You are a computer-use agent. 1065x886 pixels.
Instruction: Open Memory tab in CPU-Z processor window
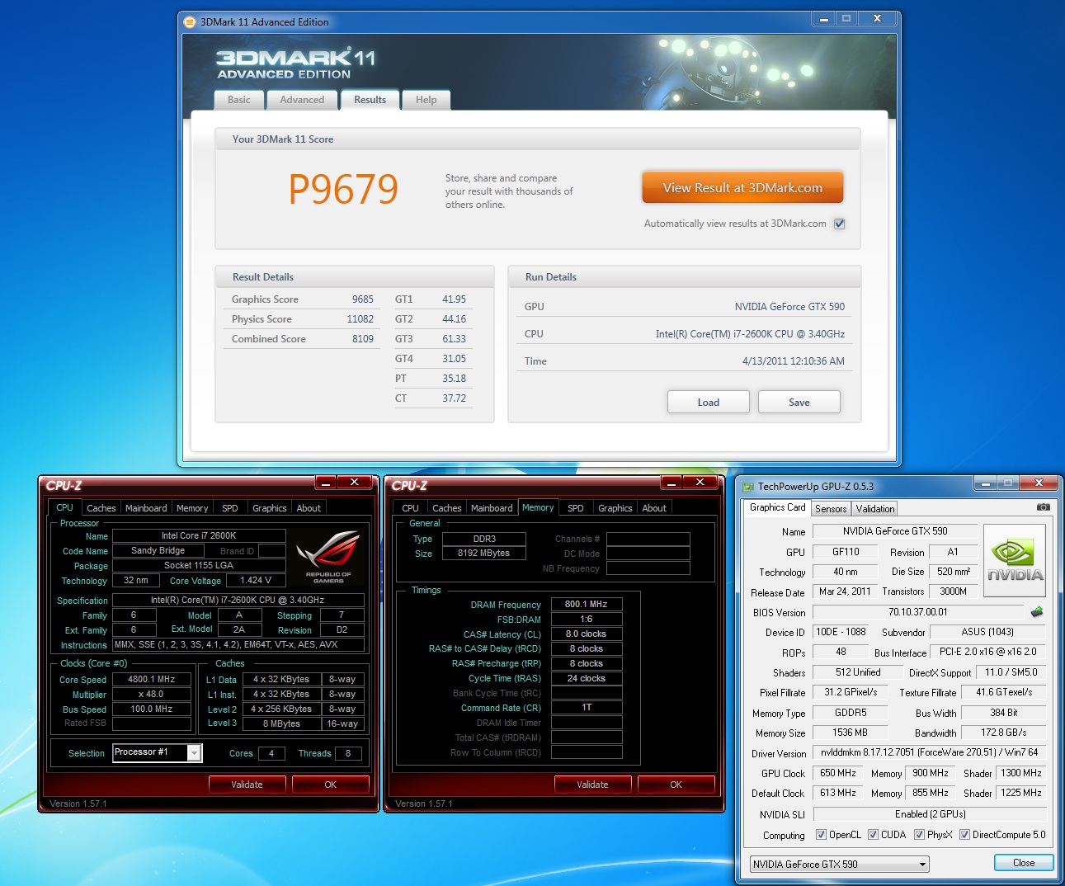[192, 508]
